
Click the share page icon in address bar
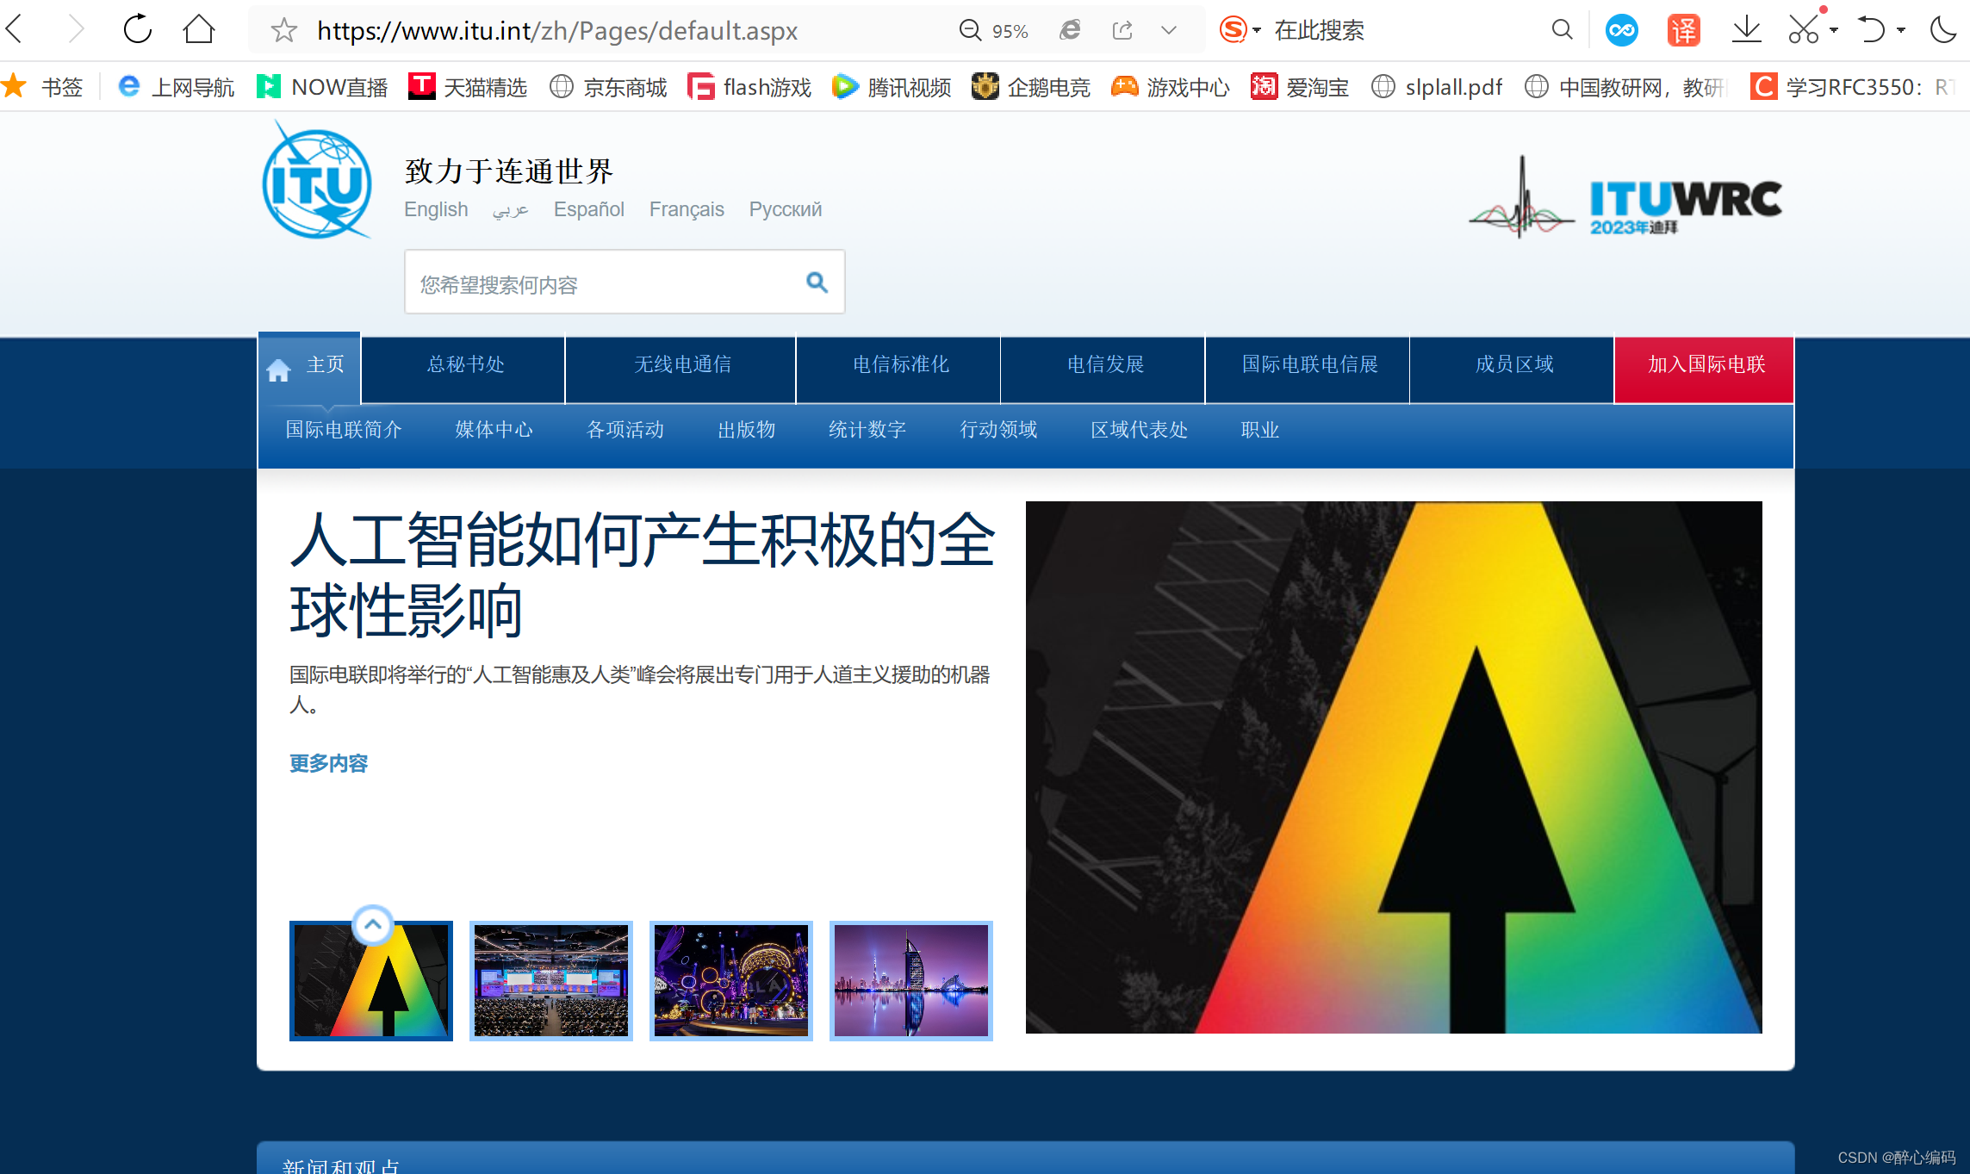pos(1122,31)
